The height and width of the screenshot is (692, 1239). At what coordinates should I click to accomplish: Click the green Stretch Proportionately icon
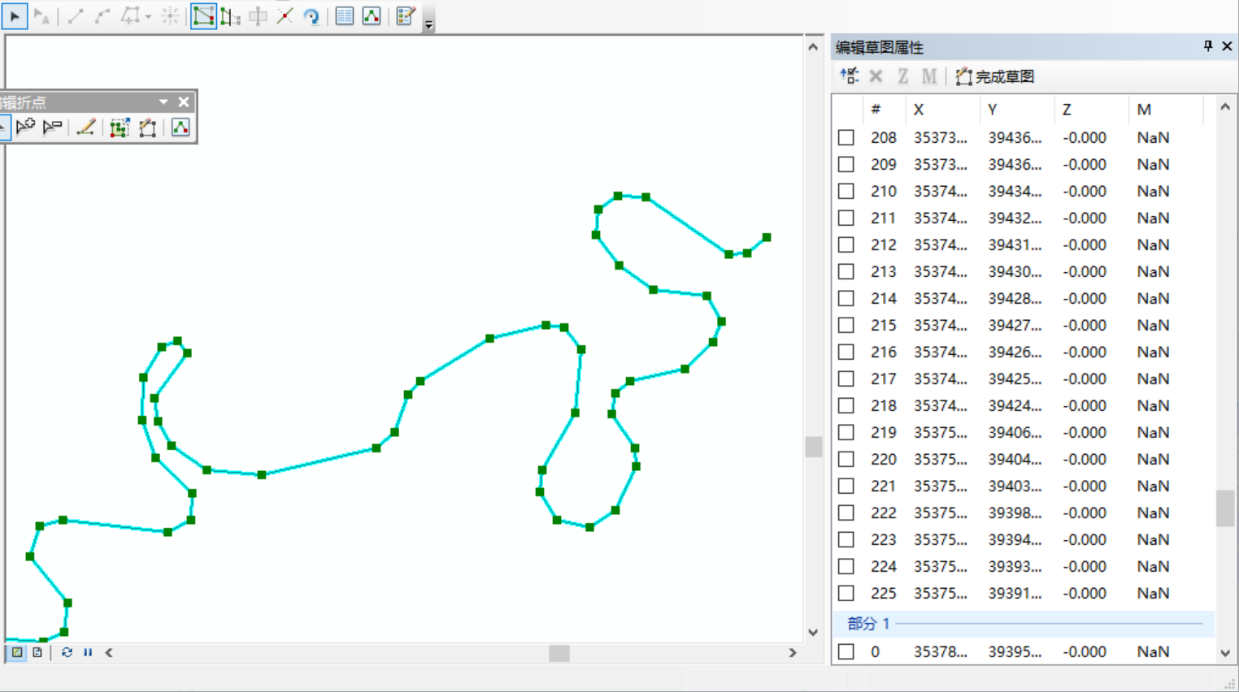click(x=120, y=128)
